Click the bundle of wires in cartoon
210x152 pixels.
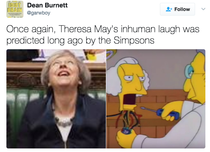tap(129, 121)
